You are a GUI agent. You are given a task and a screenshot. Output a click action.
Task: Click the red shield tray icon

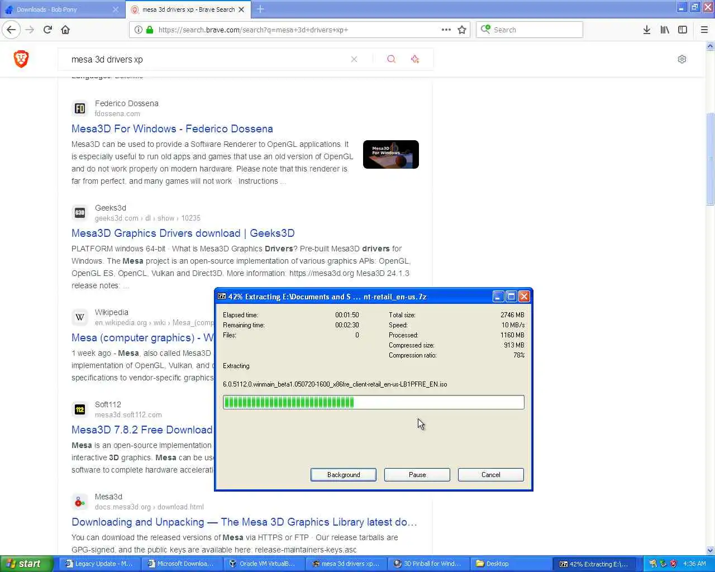coord(673,564)
